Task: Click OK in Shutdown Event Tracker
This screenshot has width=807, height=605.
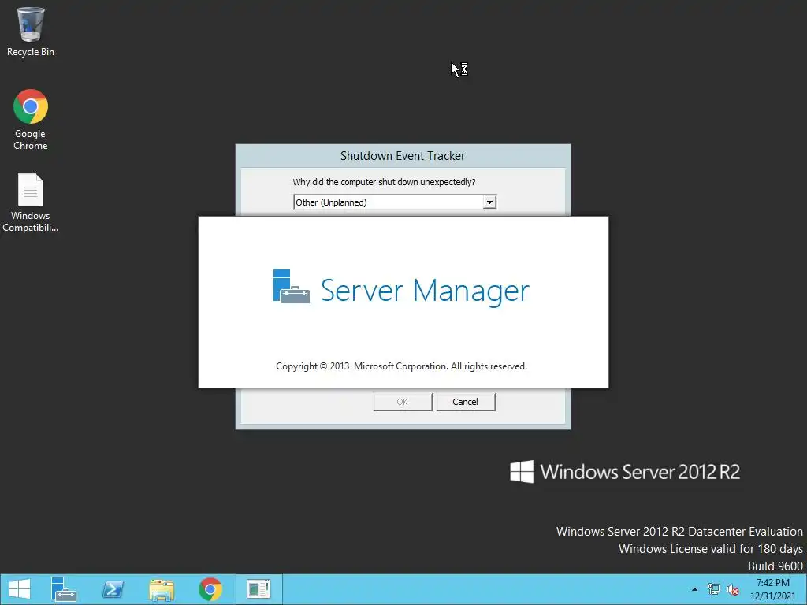Action: [403, 402]
